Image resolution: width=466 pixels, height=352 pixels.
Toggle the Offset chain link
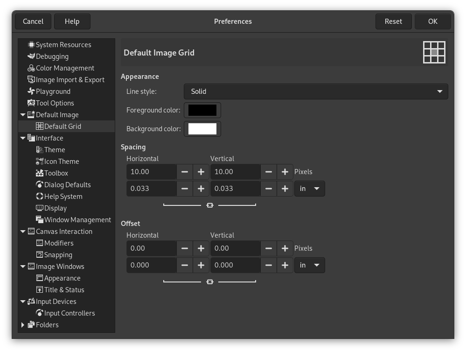pos(210,282)
